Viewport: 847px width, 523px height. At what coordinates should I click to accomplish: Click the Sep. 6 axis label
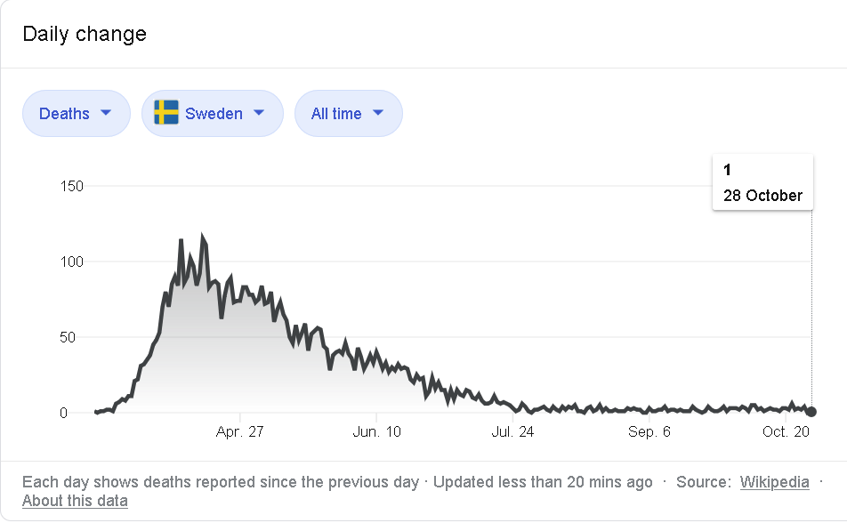pos(649,431)
